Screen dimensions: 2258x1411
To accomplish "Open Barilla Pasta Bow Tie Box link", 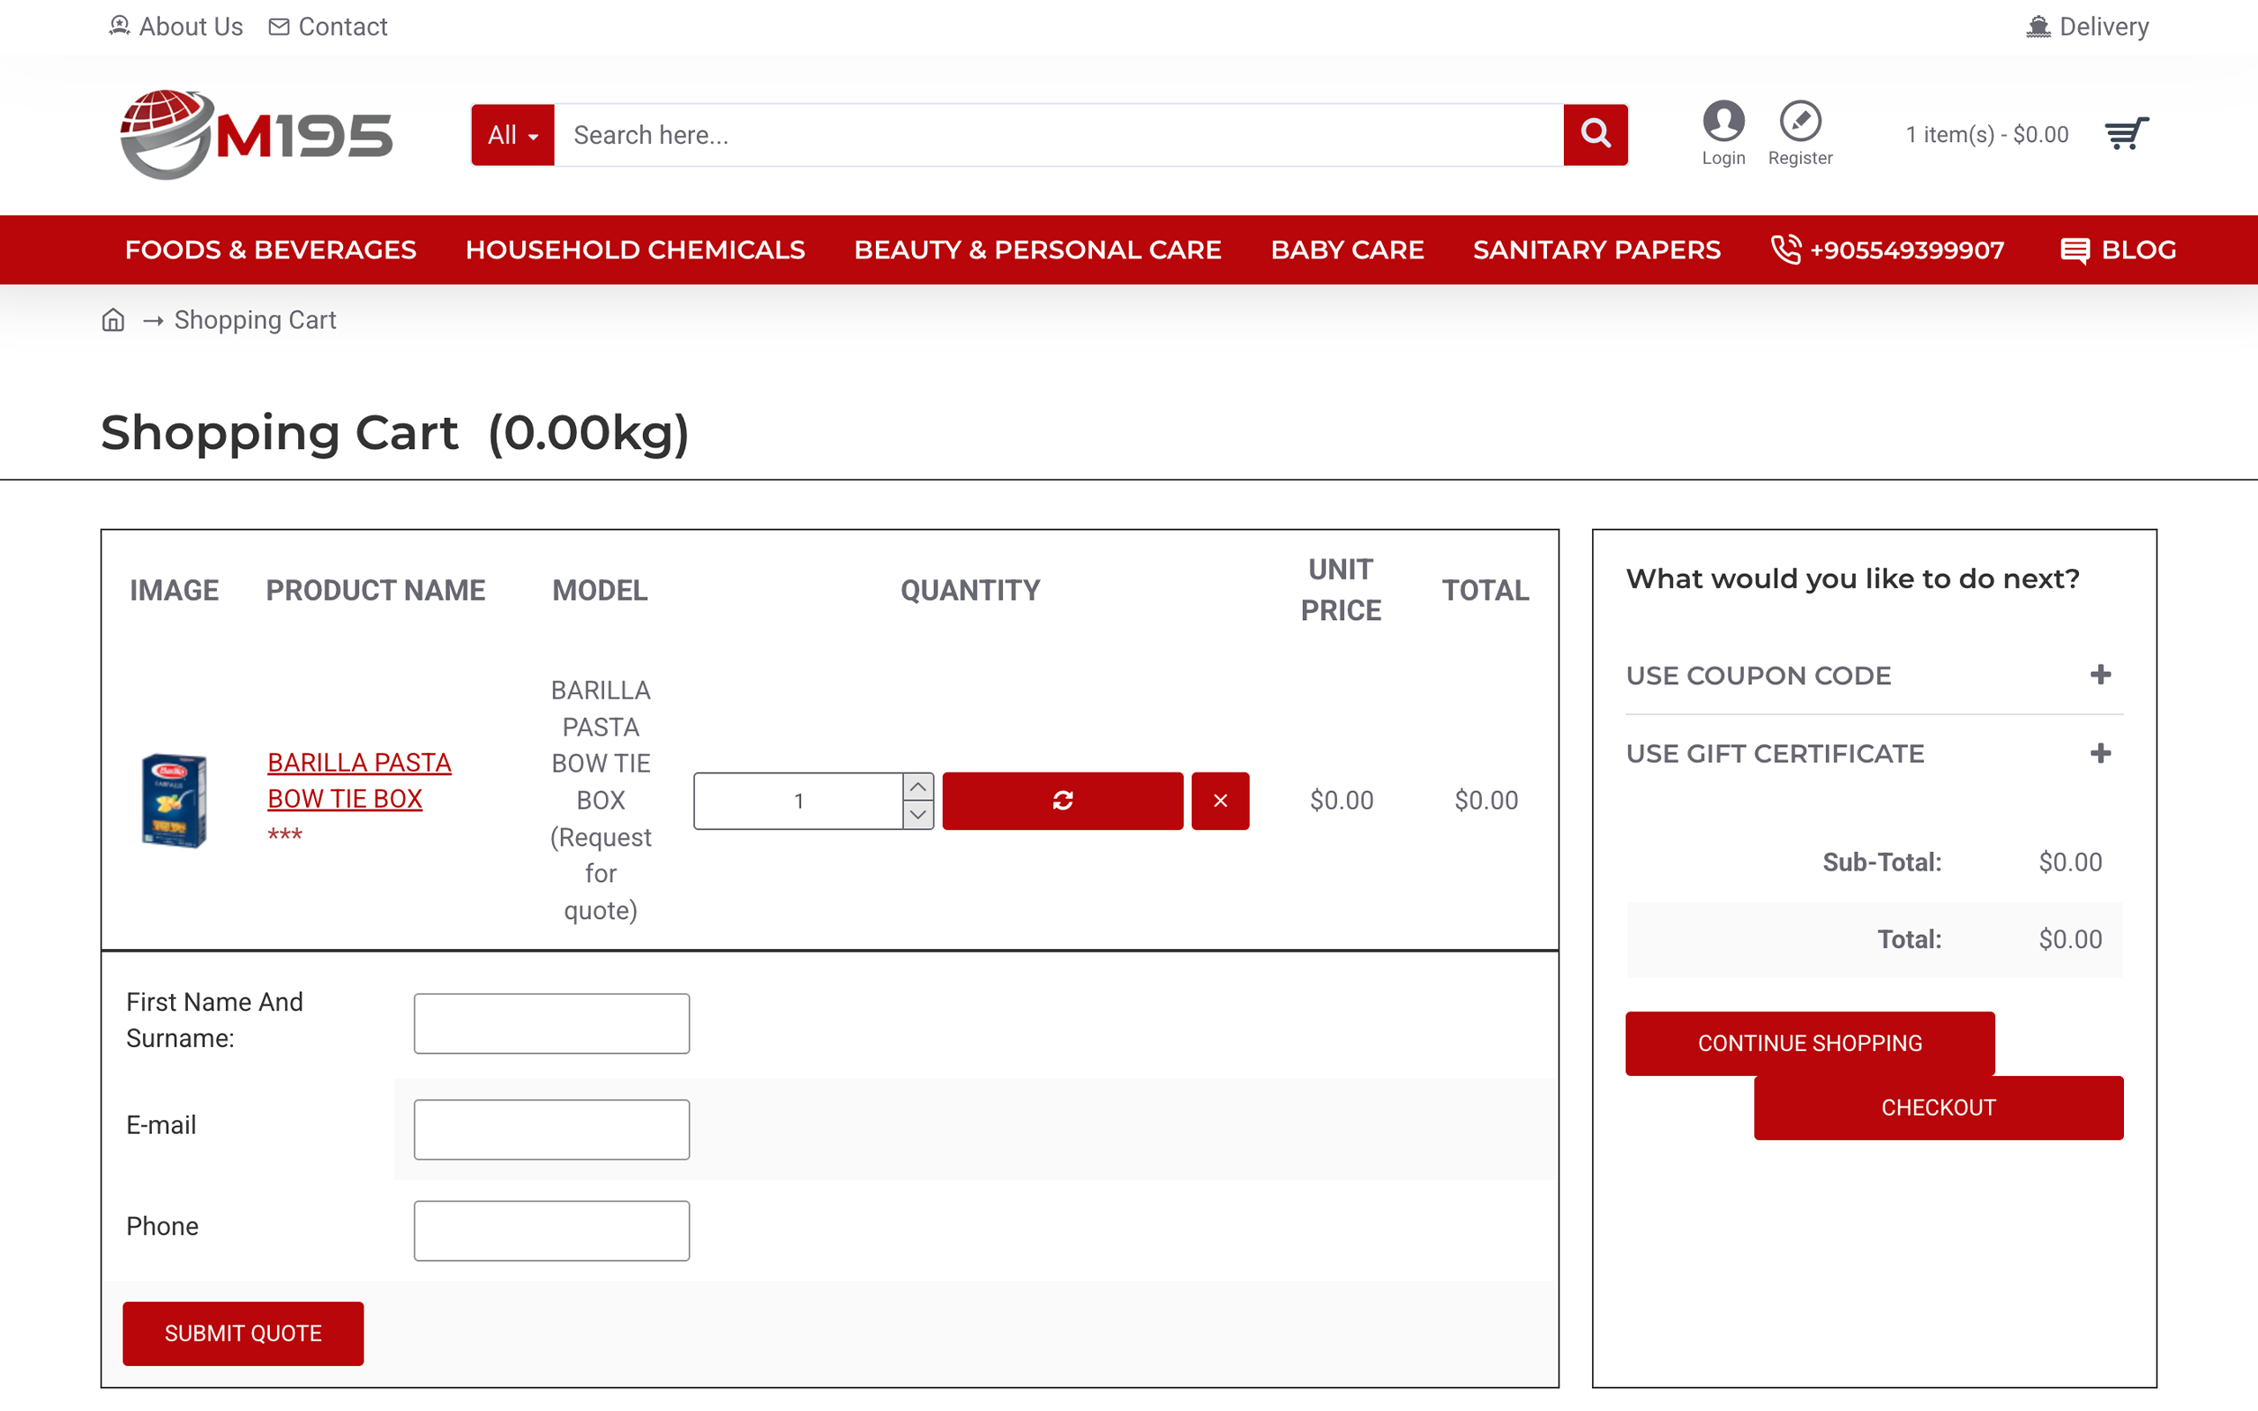I will click(x=358, y=780).
